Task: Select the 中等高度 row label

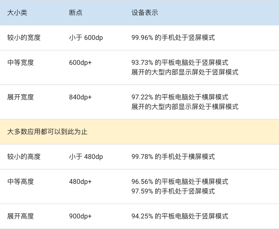Action: [21, 182]
